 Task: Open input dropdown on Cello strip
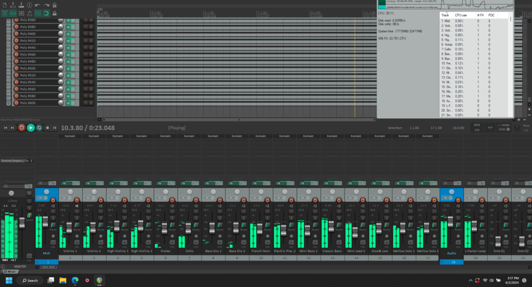(185, 198)
